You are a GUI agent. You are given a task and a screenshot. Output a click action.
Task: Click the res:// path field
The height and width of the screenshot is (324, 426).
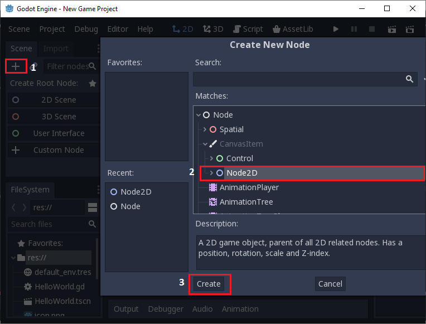[x=57, y=207]
